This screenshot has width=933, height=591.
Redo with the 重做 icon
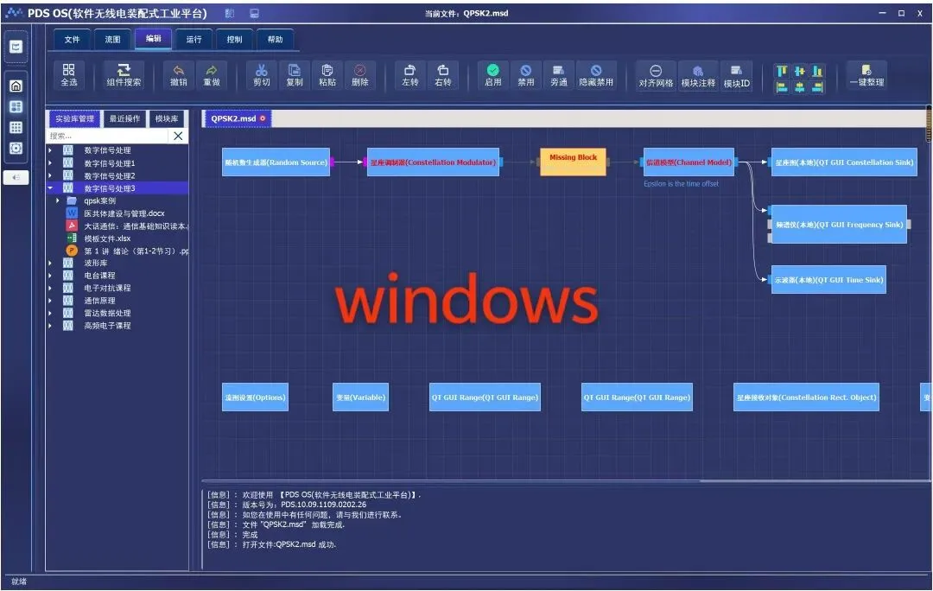pos(212,75)
